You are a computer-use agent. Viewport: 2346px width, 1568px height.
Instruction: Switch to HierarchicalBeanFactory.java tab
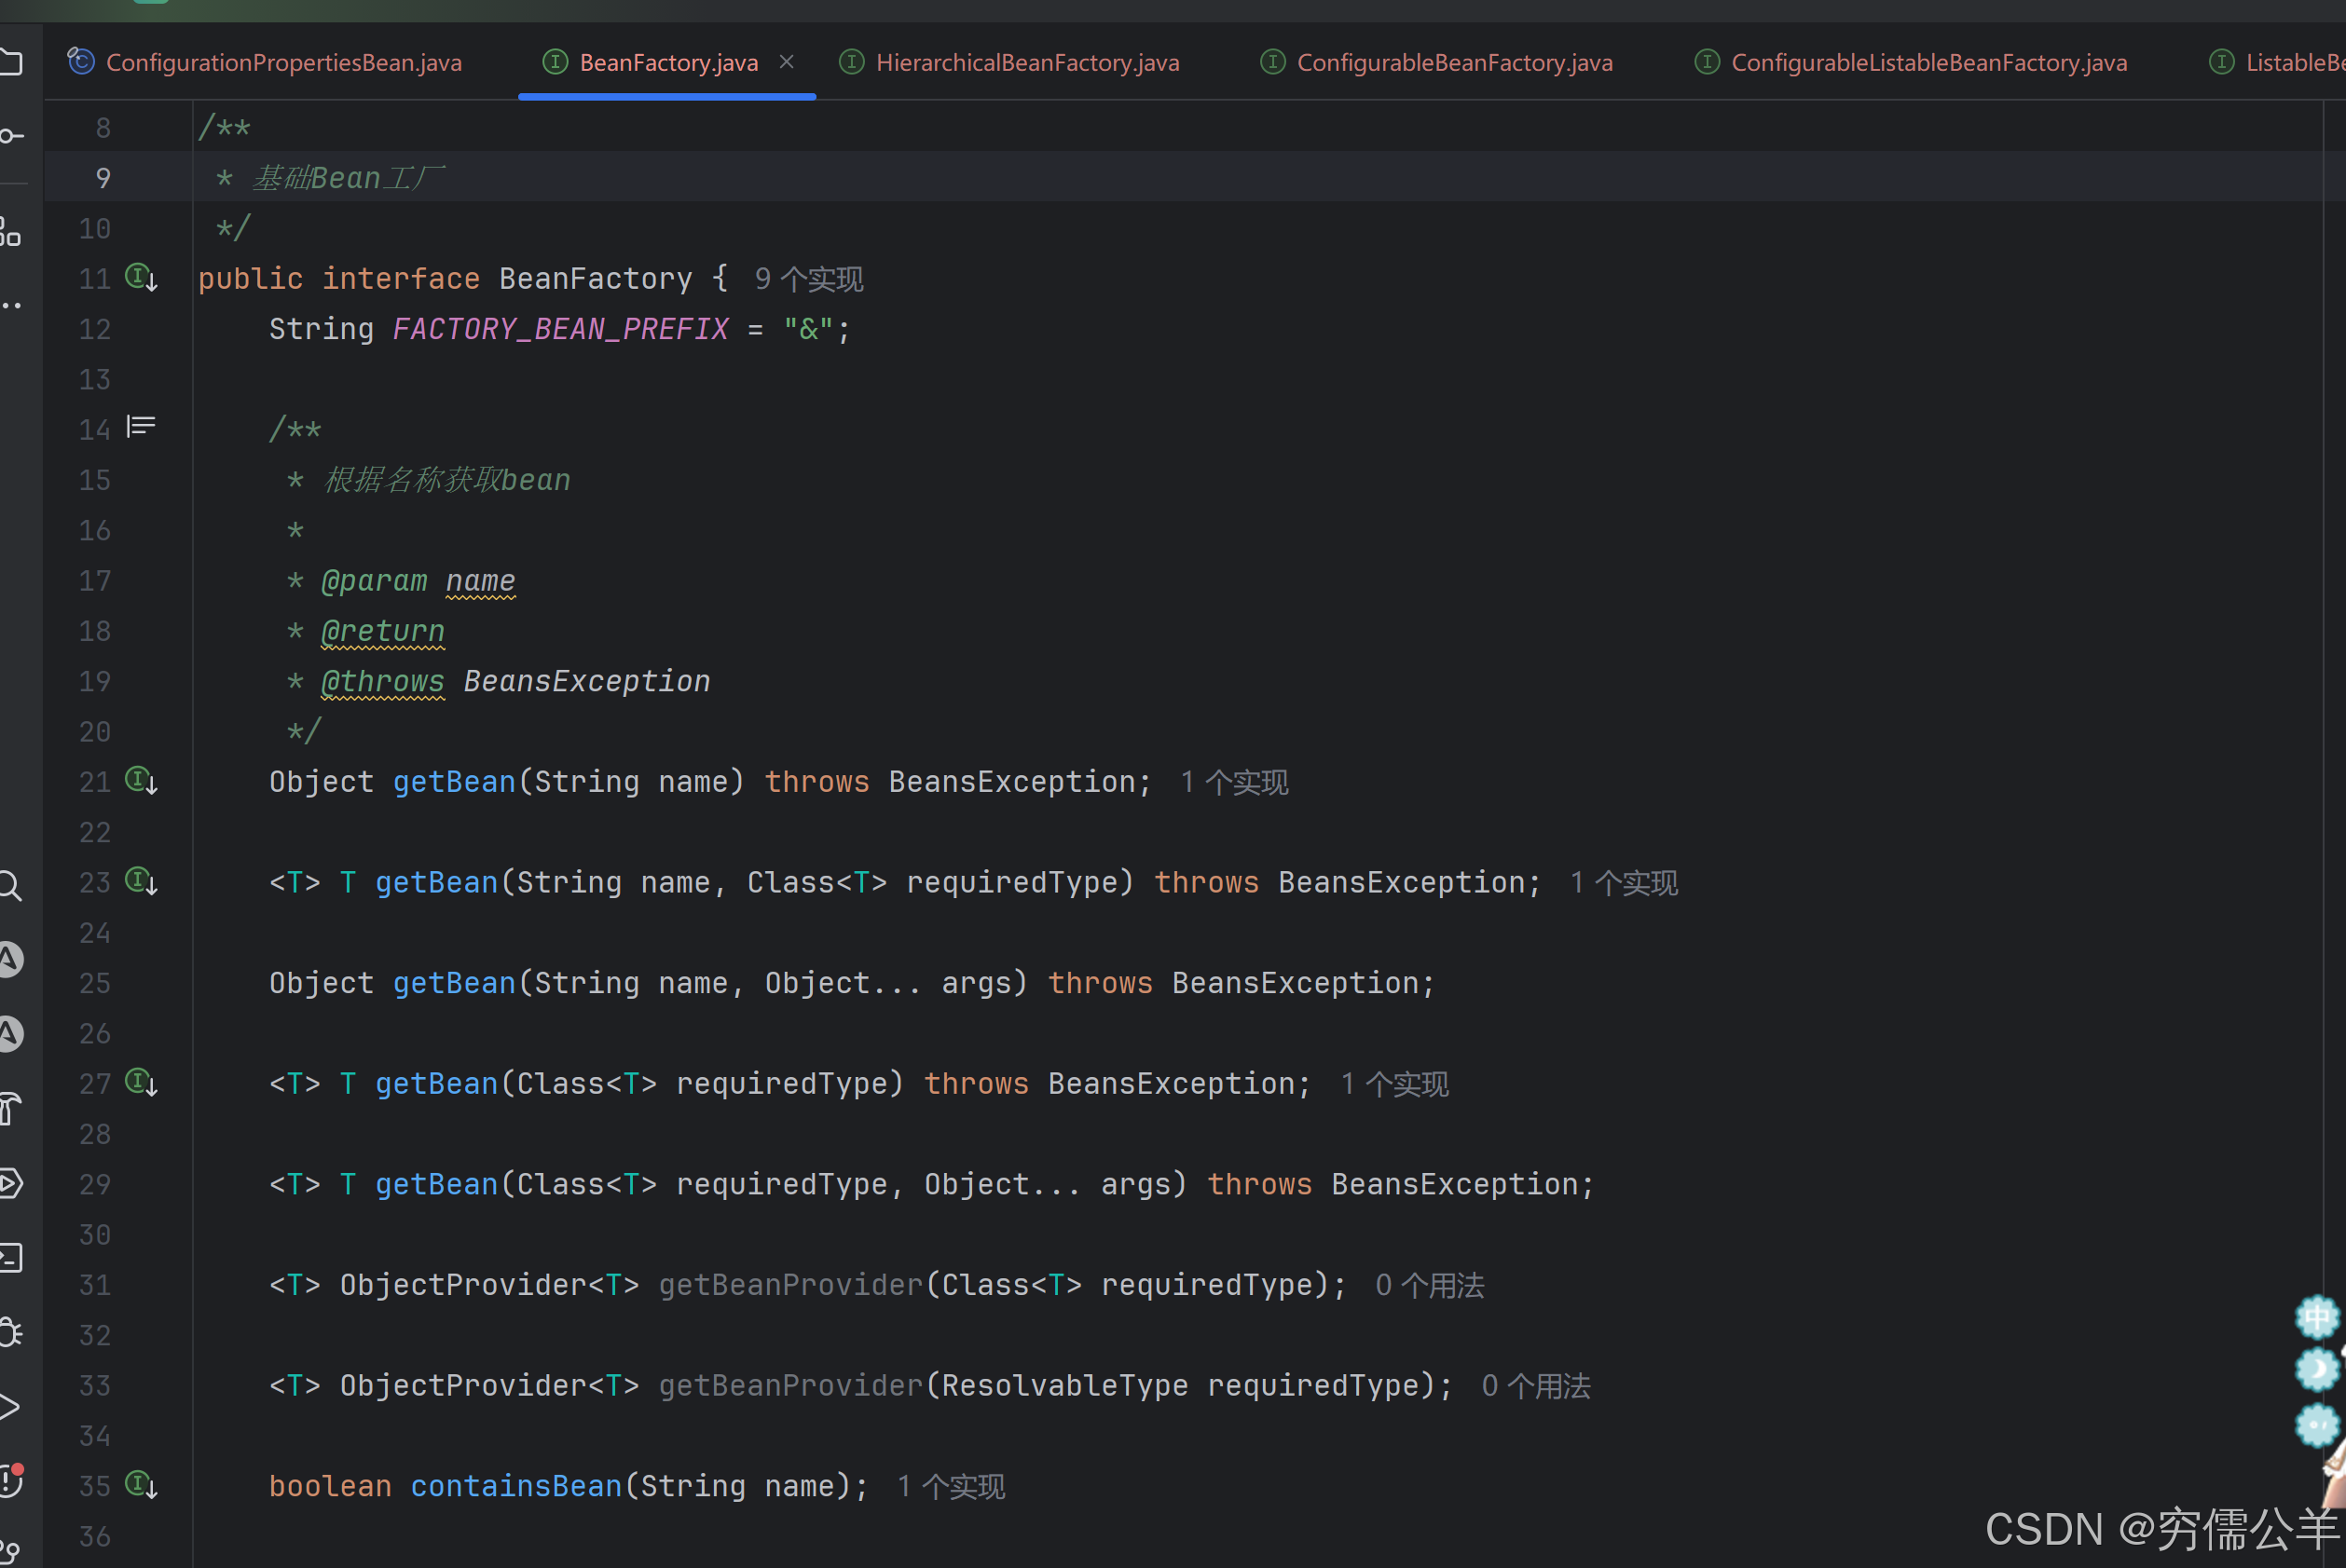point(1025,63)
